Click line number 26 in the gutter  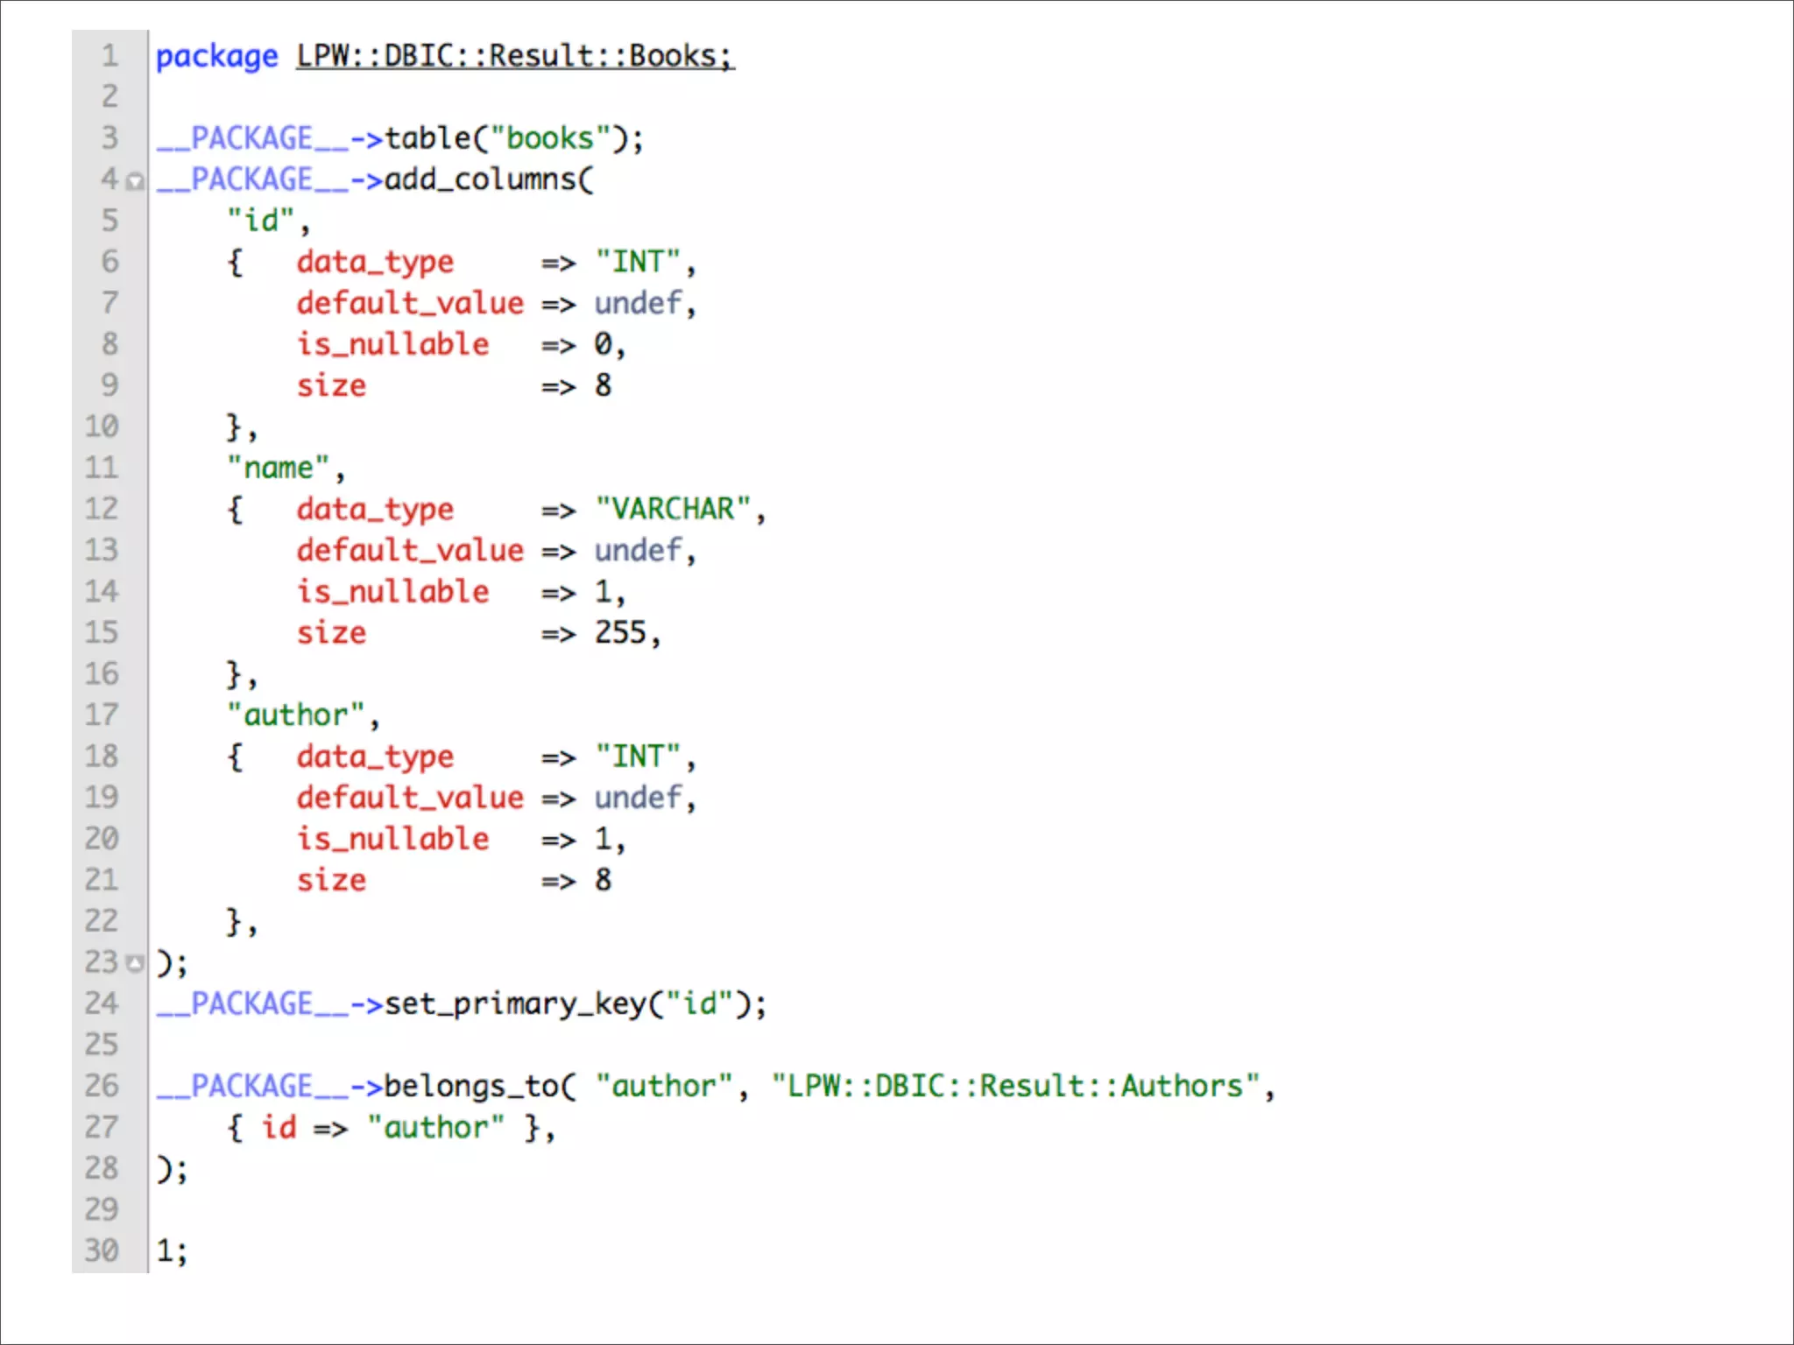pos(102,1086)
